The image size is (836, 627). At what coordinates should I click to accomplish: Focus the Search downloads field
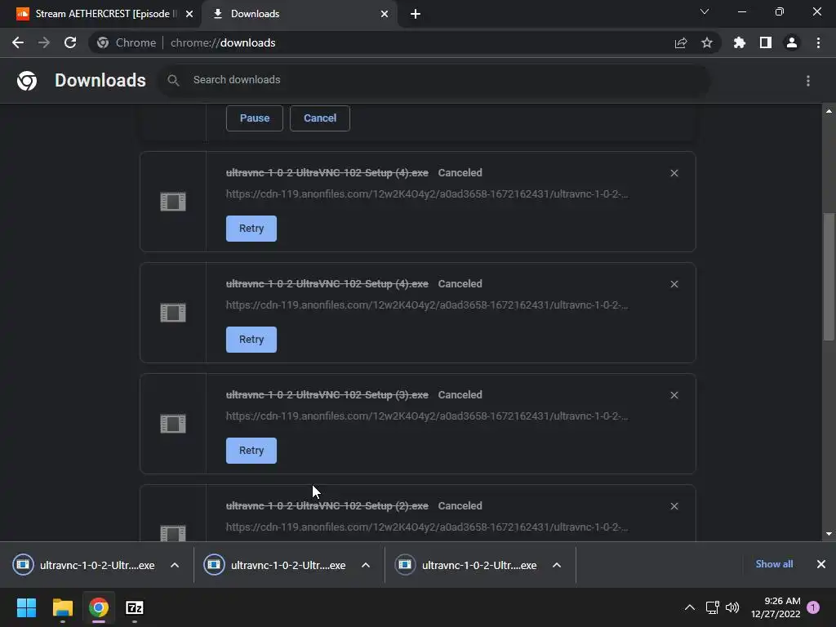click(x=434, y=80)
